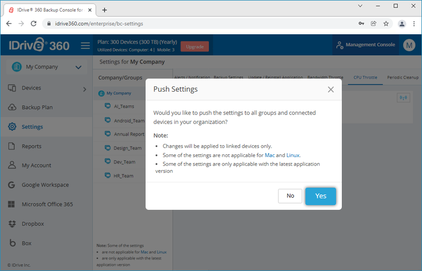Click the user avatar M icon
422x271 pixels.
(409, 45)
